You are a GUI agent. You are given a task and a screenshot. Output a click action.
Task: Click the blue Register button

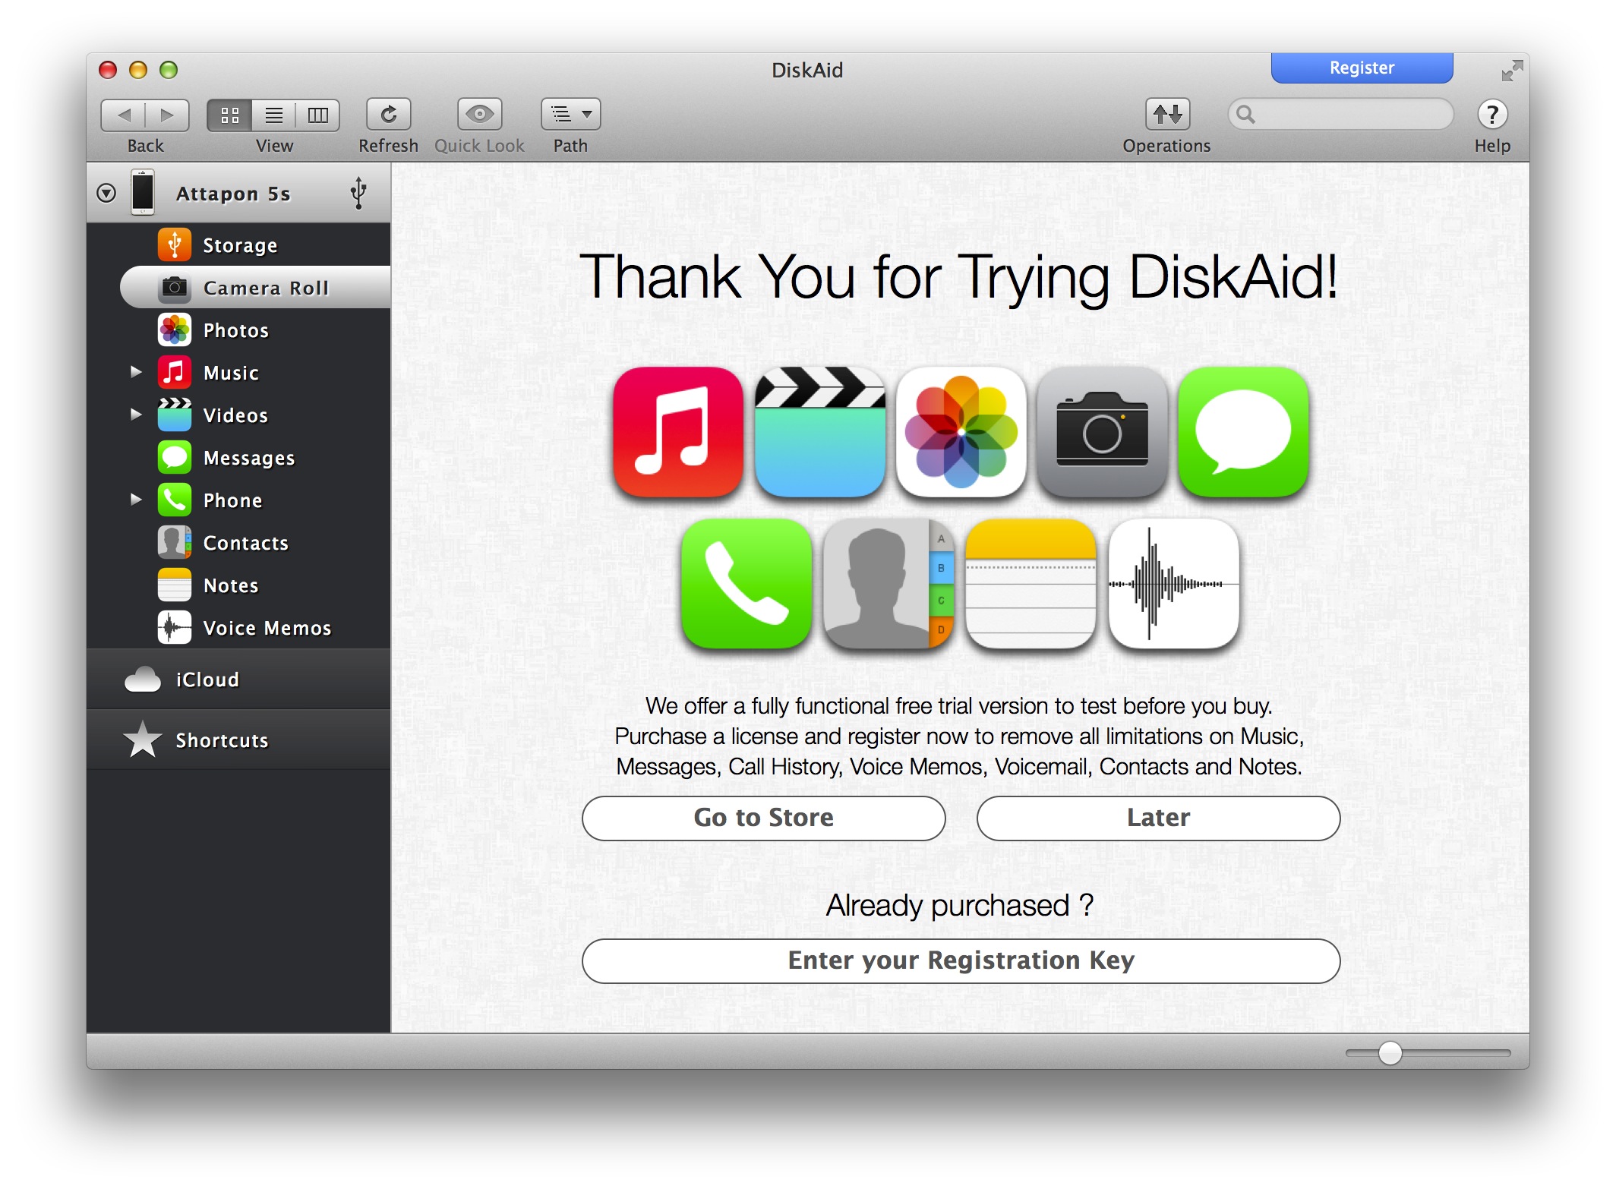pos(1362,68)
